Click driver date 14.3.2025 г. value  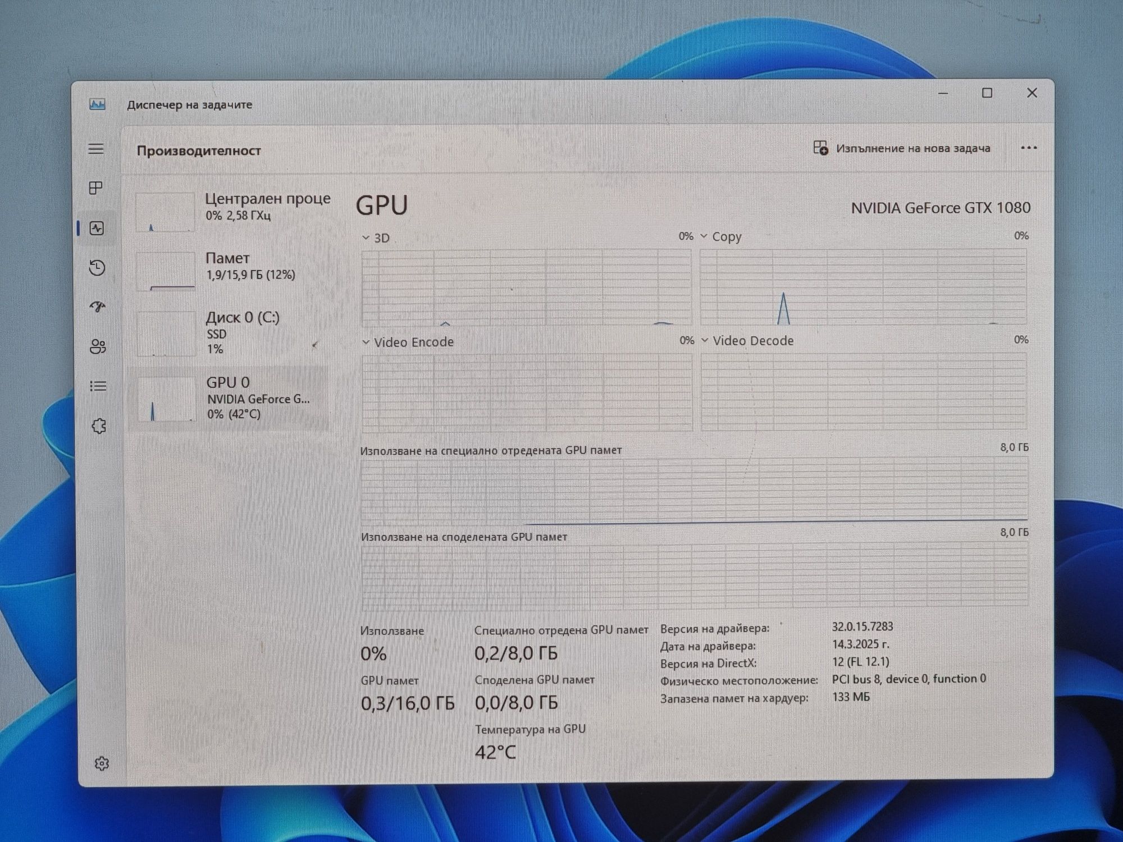click(x=861, y=644)
